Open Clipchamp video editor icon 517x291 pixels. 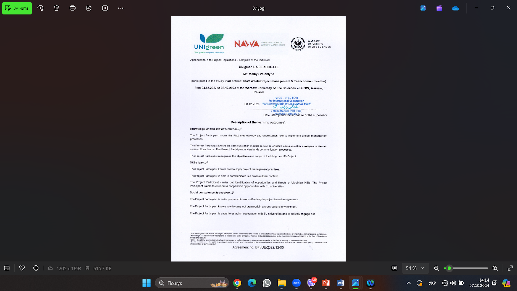(439, 8)
